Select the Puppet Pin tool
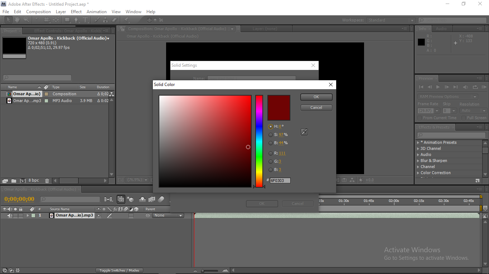Viewport: 489px width, 274px height. click(126, 20)
